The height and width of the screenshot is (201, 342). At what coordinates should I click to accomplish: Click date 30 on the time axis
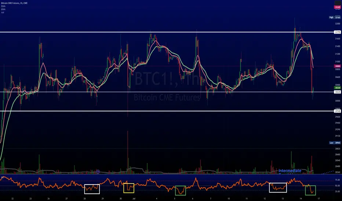pos(120,198)
